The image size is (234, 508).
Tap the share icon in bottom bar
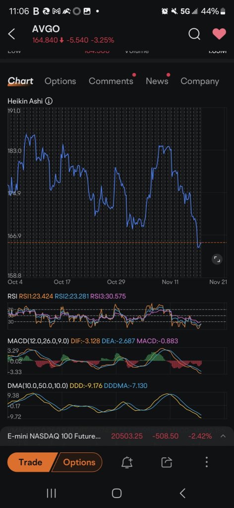pos(167,462)
